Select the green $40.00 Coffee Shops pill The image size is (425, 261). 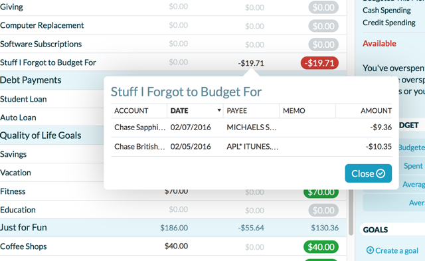point(321,247)
